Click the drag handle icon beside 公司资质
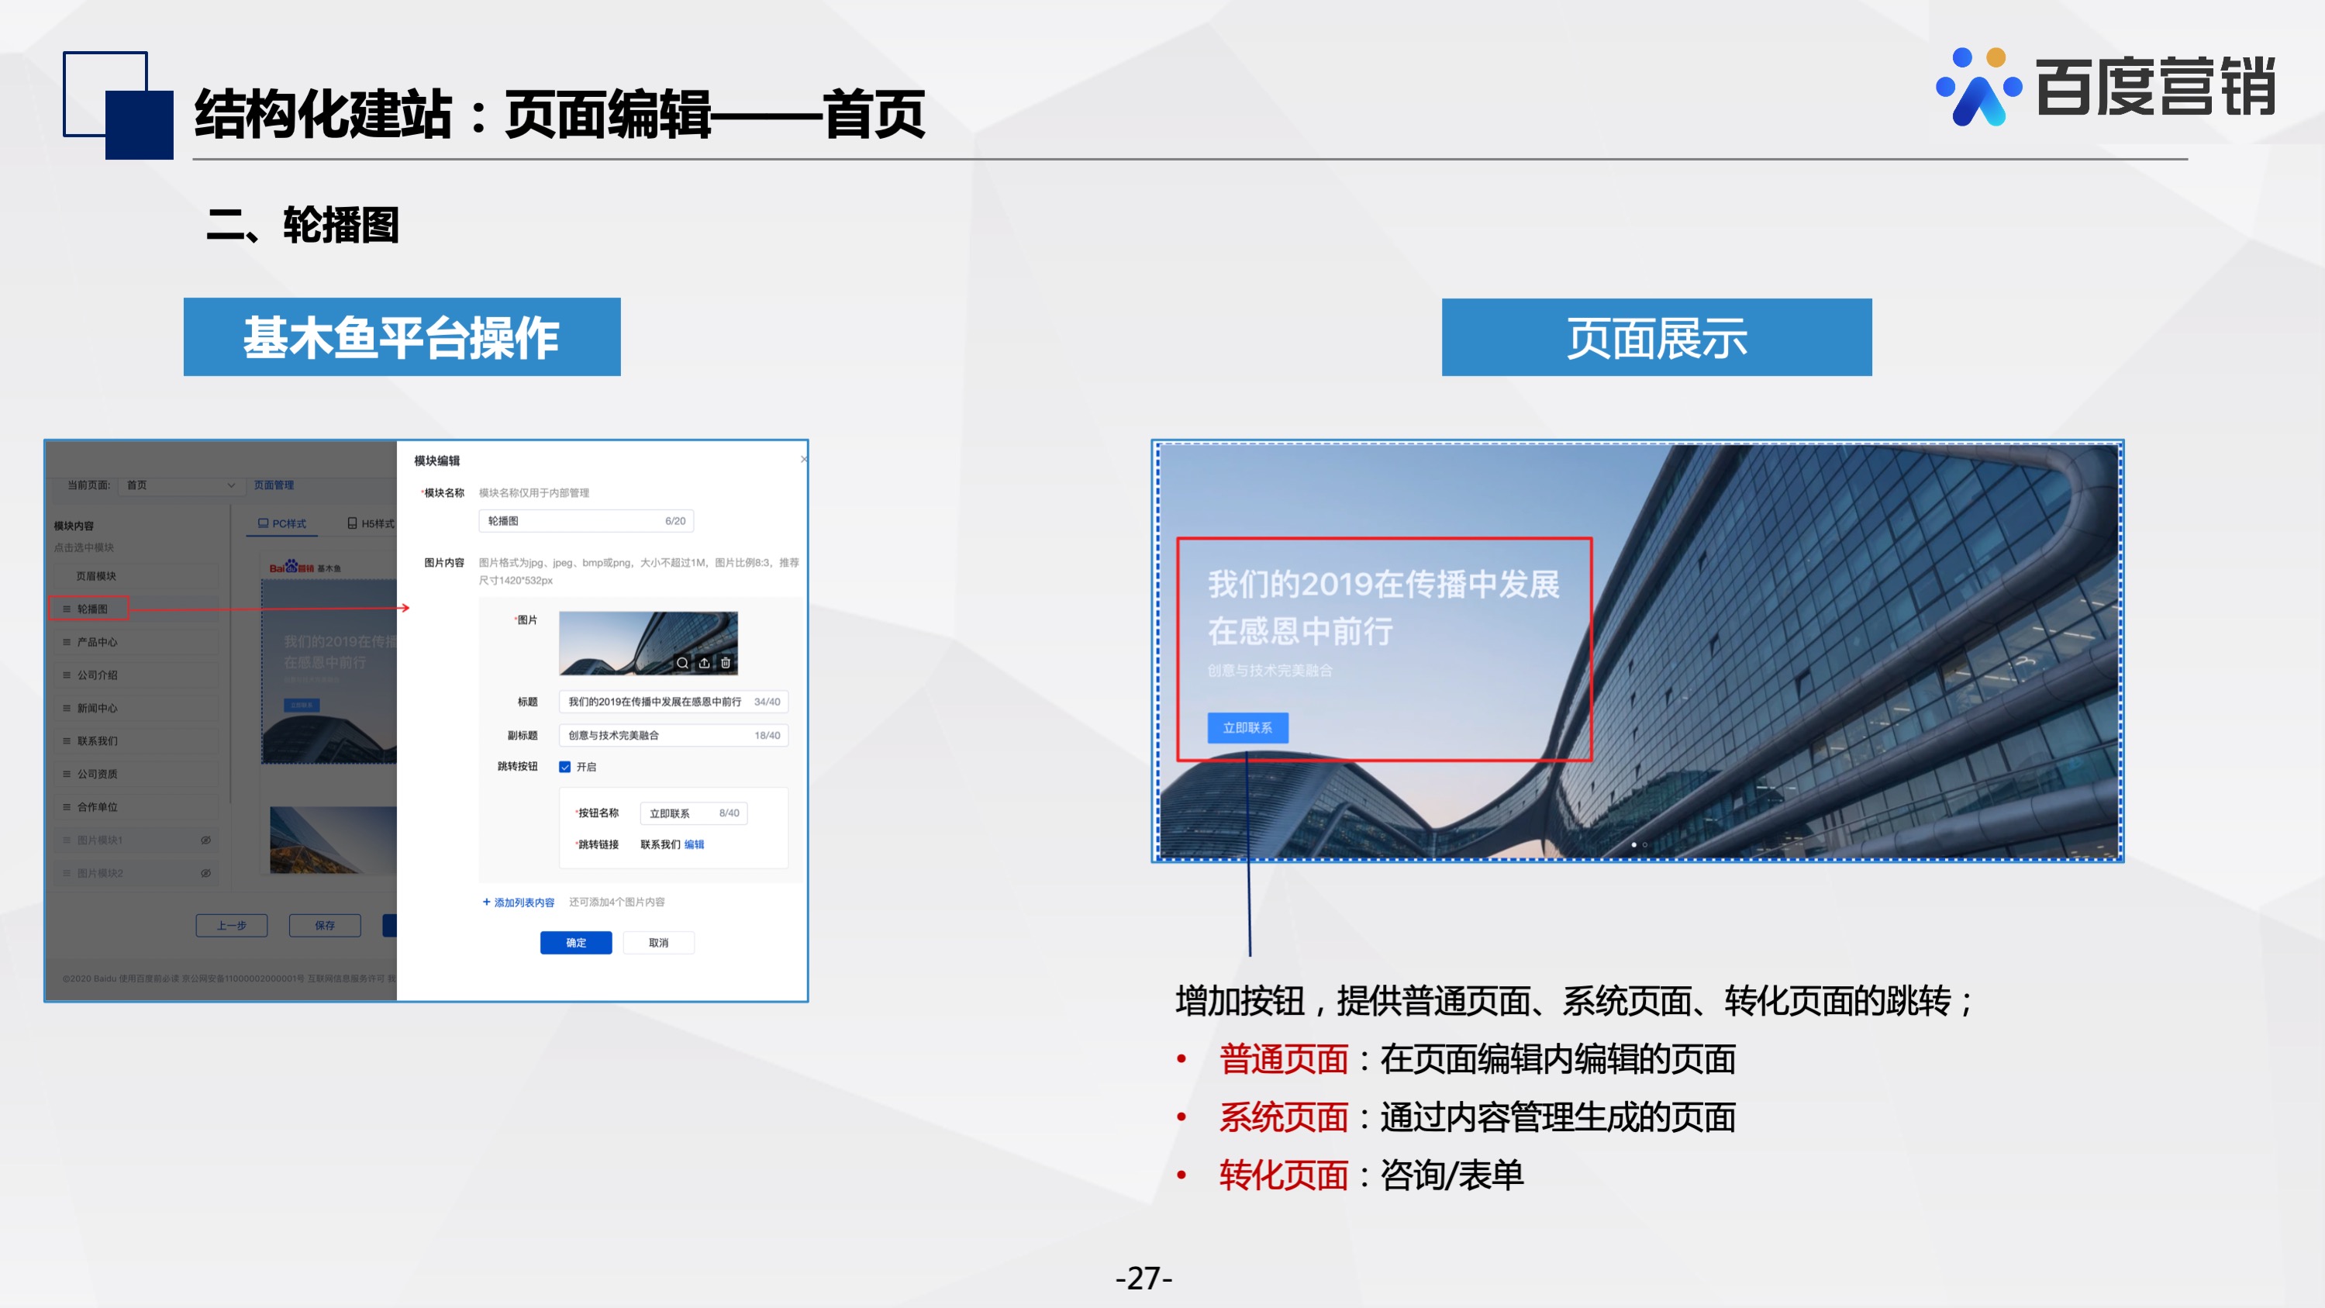 point(67,774)
